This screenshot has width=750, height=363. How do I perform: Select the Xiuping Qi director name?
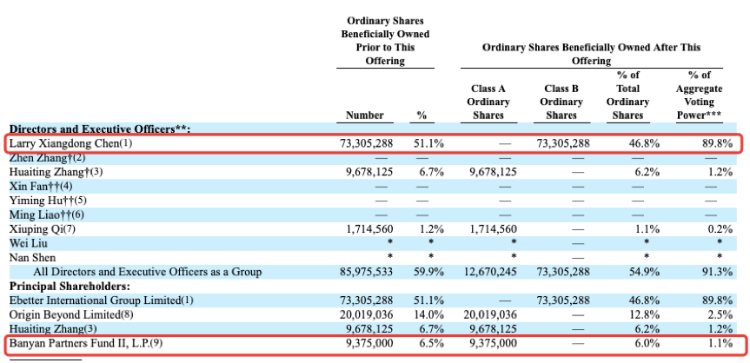click(x=43, y=228)
